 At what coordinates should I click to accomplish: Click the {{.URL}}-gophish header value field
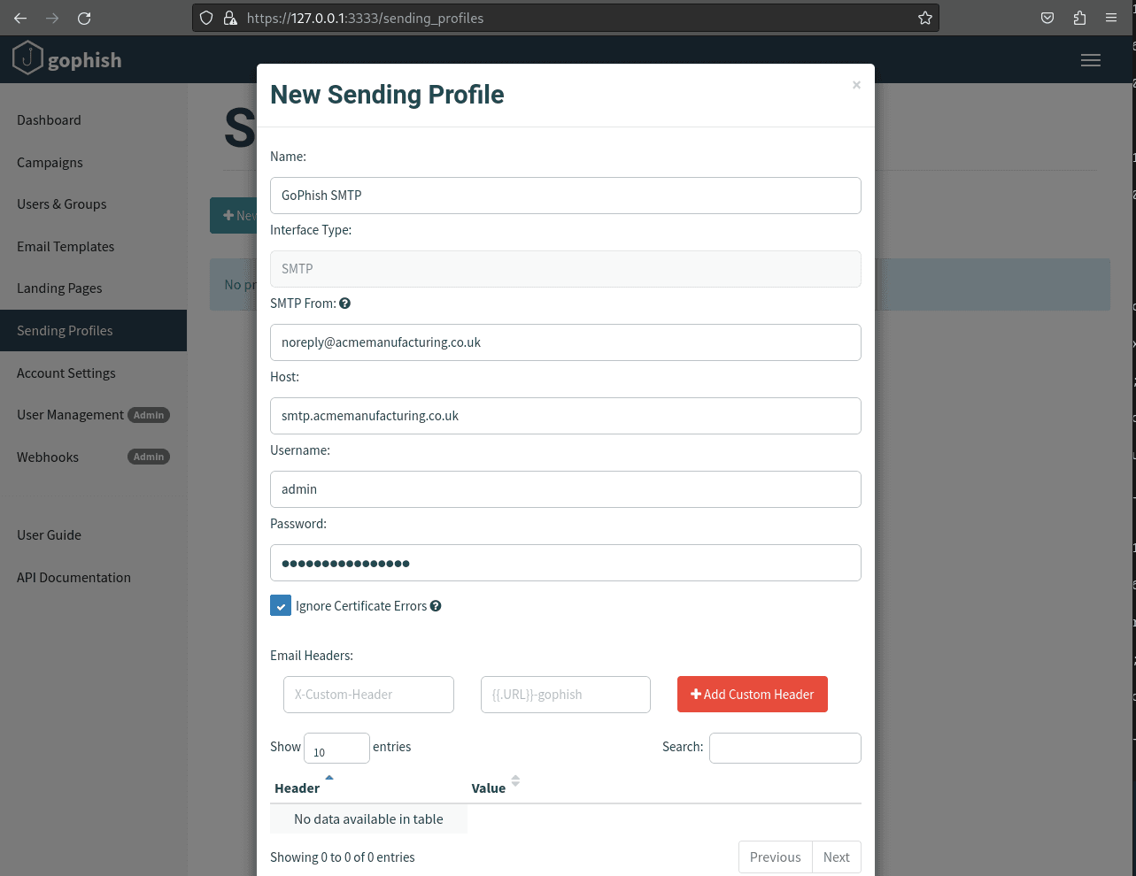[x=566, y=695]
